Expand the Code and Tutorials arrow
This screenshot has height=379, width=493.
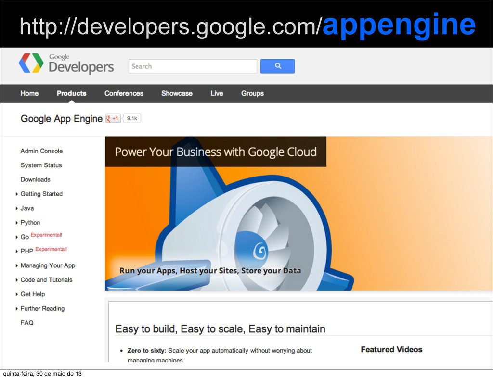coord(17,280)
